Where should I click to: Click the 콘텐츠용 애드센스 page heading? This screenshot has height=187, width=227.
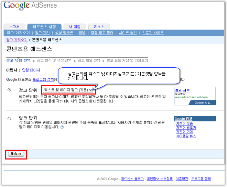(29, 49)
